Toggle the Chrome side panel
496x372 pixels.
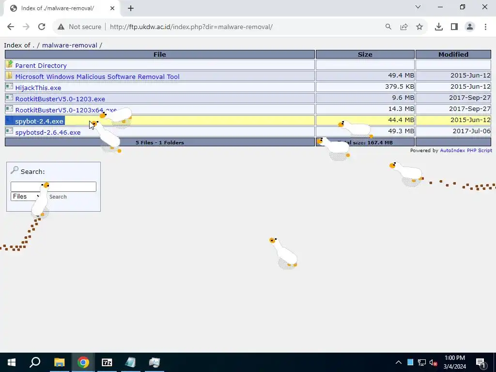click(454, 27)
